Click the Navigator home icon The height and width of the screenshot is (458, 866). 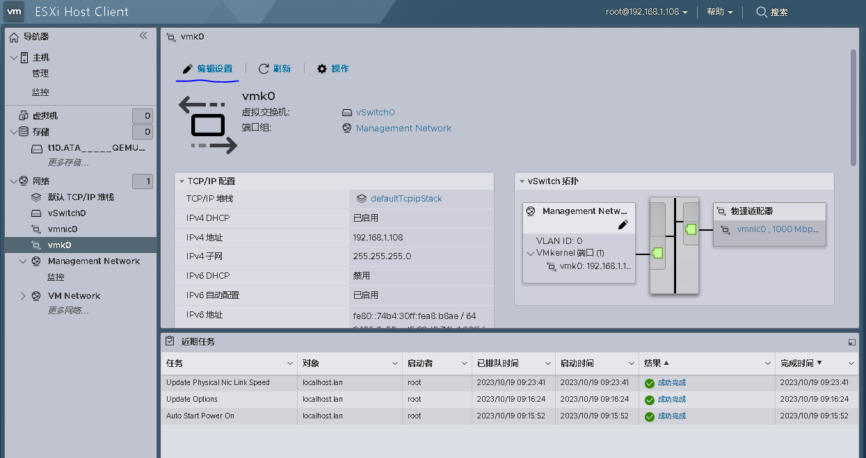point(14,37)
